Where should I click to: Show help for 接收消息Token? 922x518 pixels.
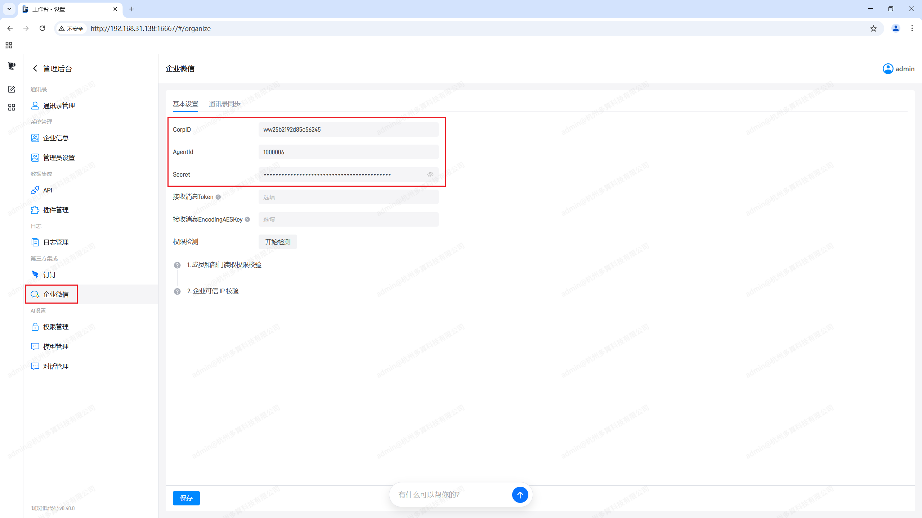[x=218, y=197]
